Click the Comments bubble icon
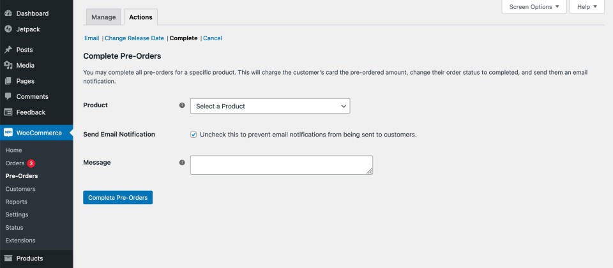Screen dimensions: 613x268 [8, 96]
